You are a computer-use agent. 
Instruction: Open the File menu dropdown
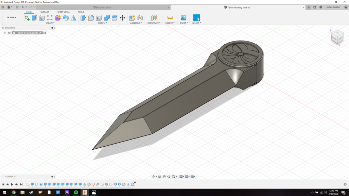tap(10, 7)
